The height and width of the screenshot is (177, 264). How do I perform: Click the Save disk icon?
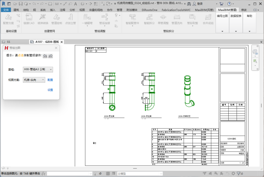pyautogui.click(x=21, y=4)
